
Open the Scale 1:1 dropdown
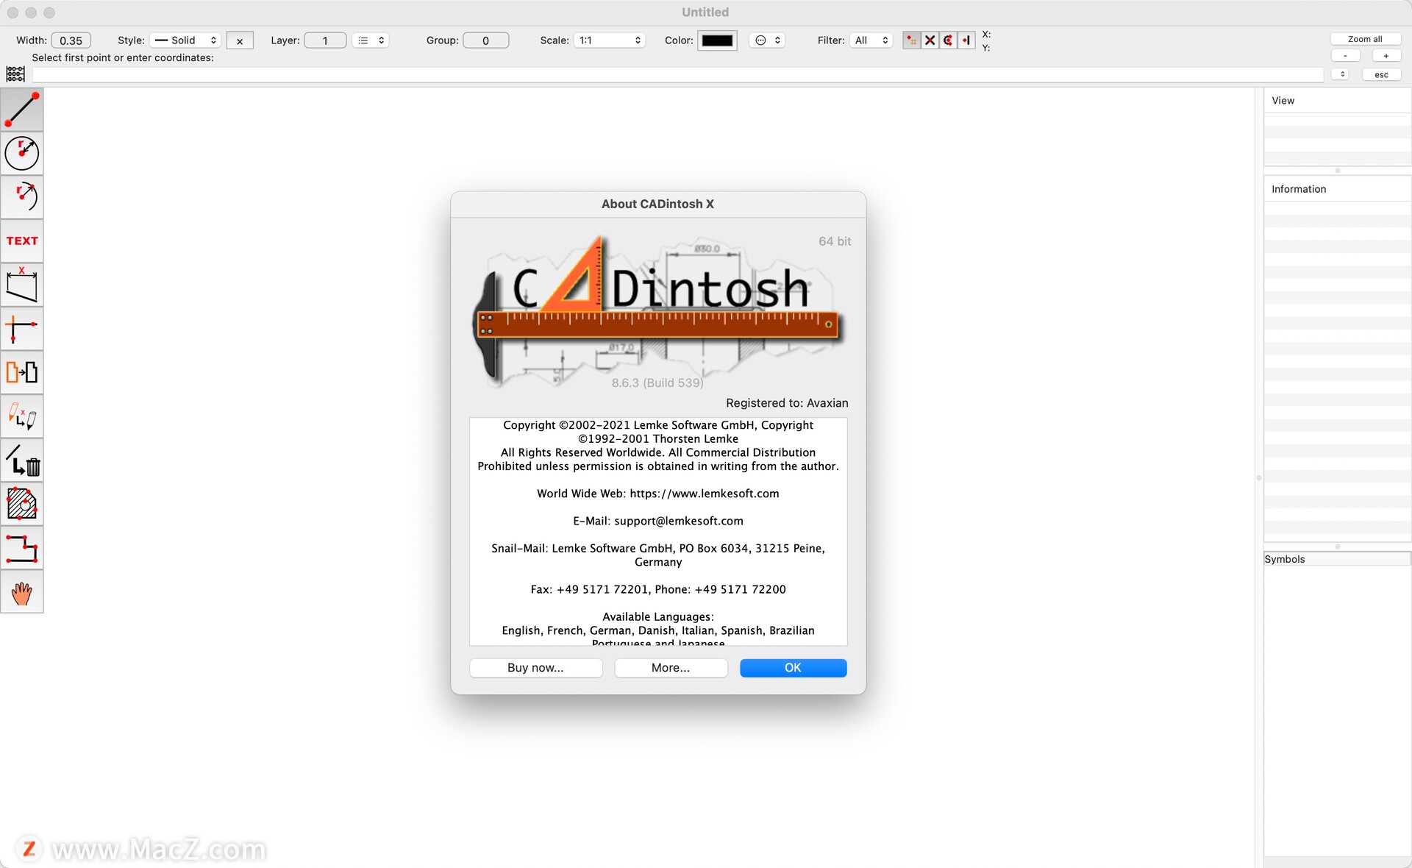point(610,40)
